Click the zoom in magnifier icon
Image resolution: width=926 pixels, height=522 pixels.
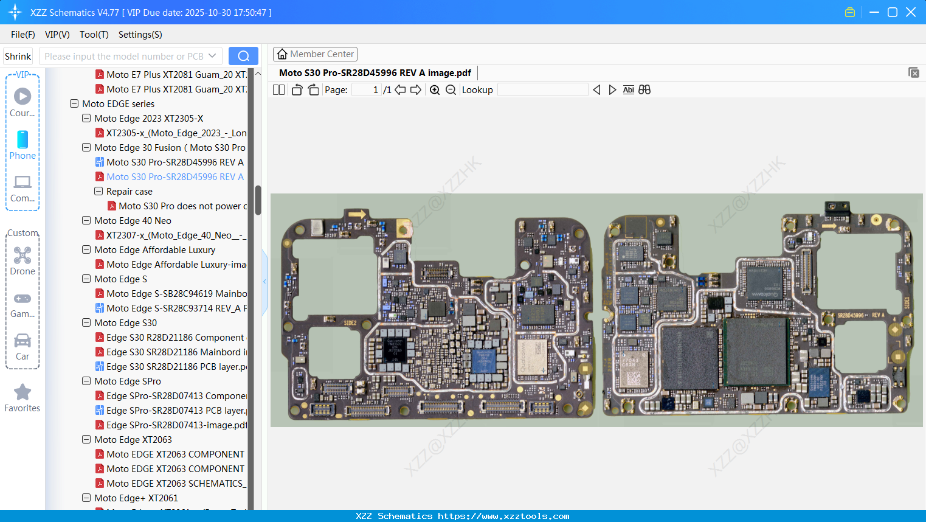click(x=435, y=90)
